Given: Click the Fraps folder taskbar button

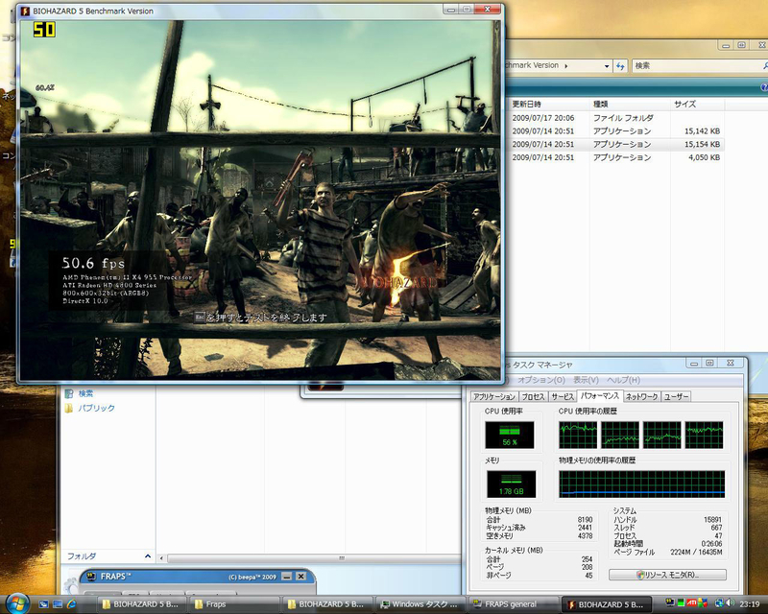Looking at the screenshot, I should click(233, 604).
